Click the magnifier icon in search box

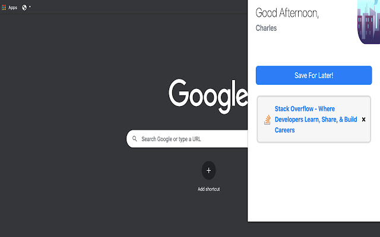point(135,139)
